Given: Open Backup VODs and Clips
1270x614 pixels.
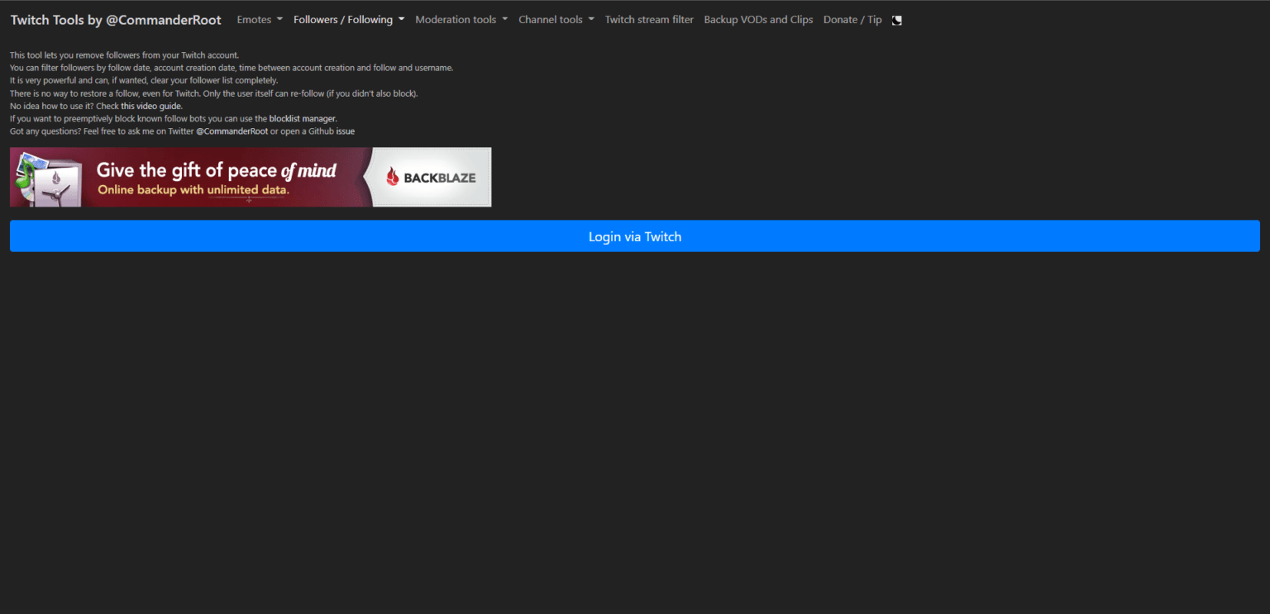Looking at the screenshot, I should coord(758,20).
